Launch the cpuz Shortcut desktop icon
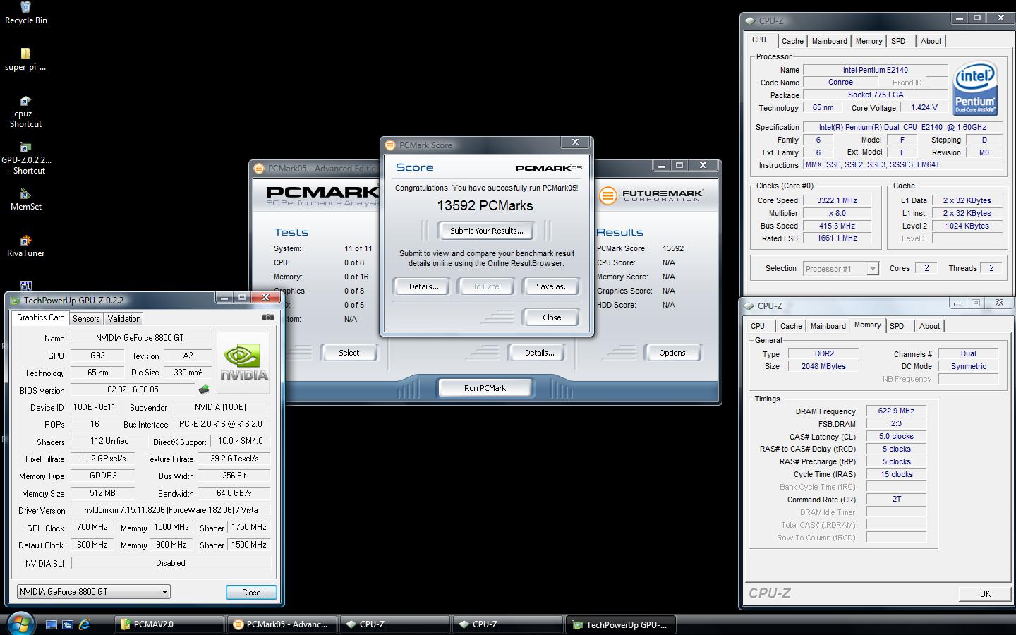The image size is (1016, 635). 25,111
